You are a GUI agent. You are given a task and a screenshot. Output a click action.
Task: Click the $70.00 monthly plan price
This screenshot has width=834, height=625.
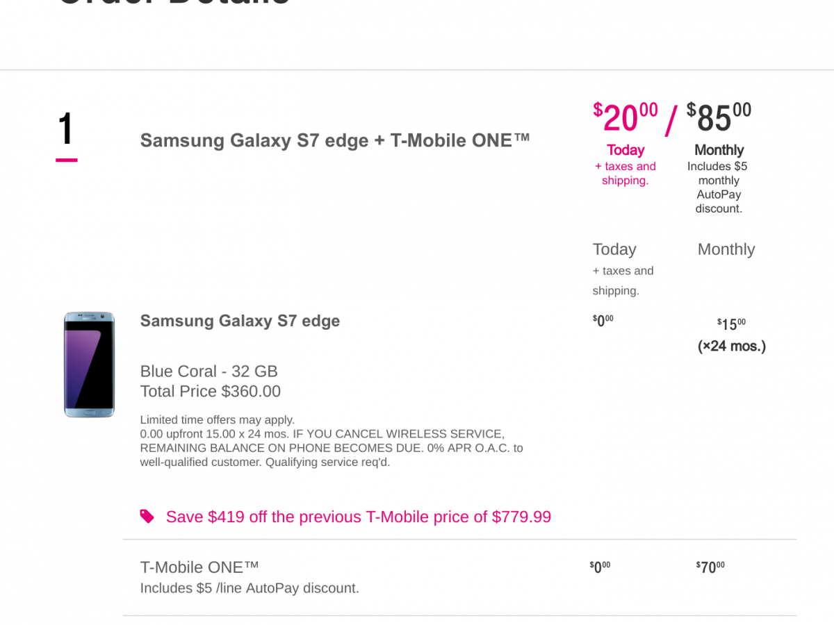[710, 567]
